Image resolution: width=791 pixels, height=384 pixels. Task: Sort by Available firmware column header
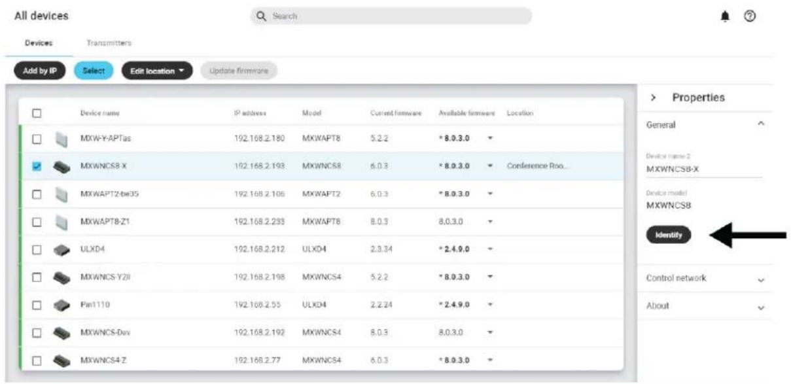[466, 113]
